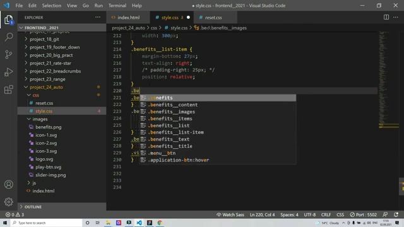
Task: Select .application-btn:hover suggestion
Action: [218, 160]
